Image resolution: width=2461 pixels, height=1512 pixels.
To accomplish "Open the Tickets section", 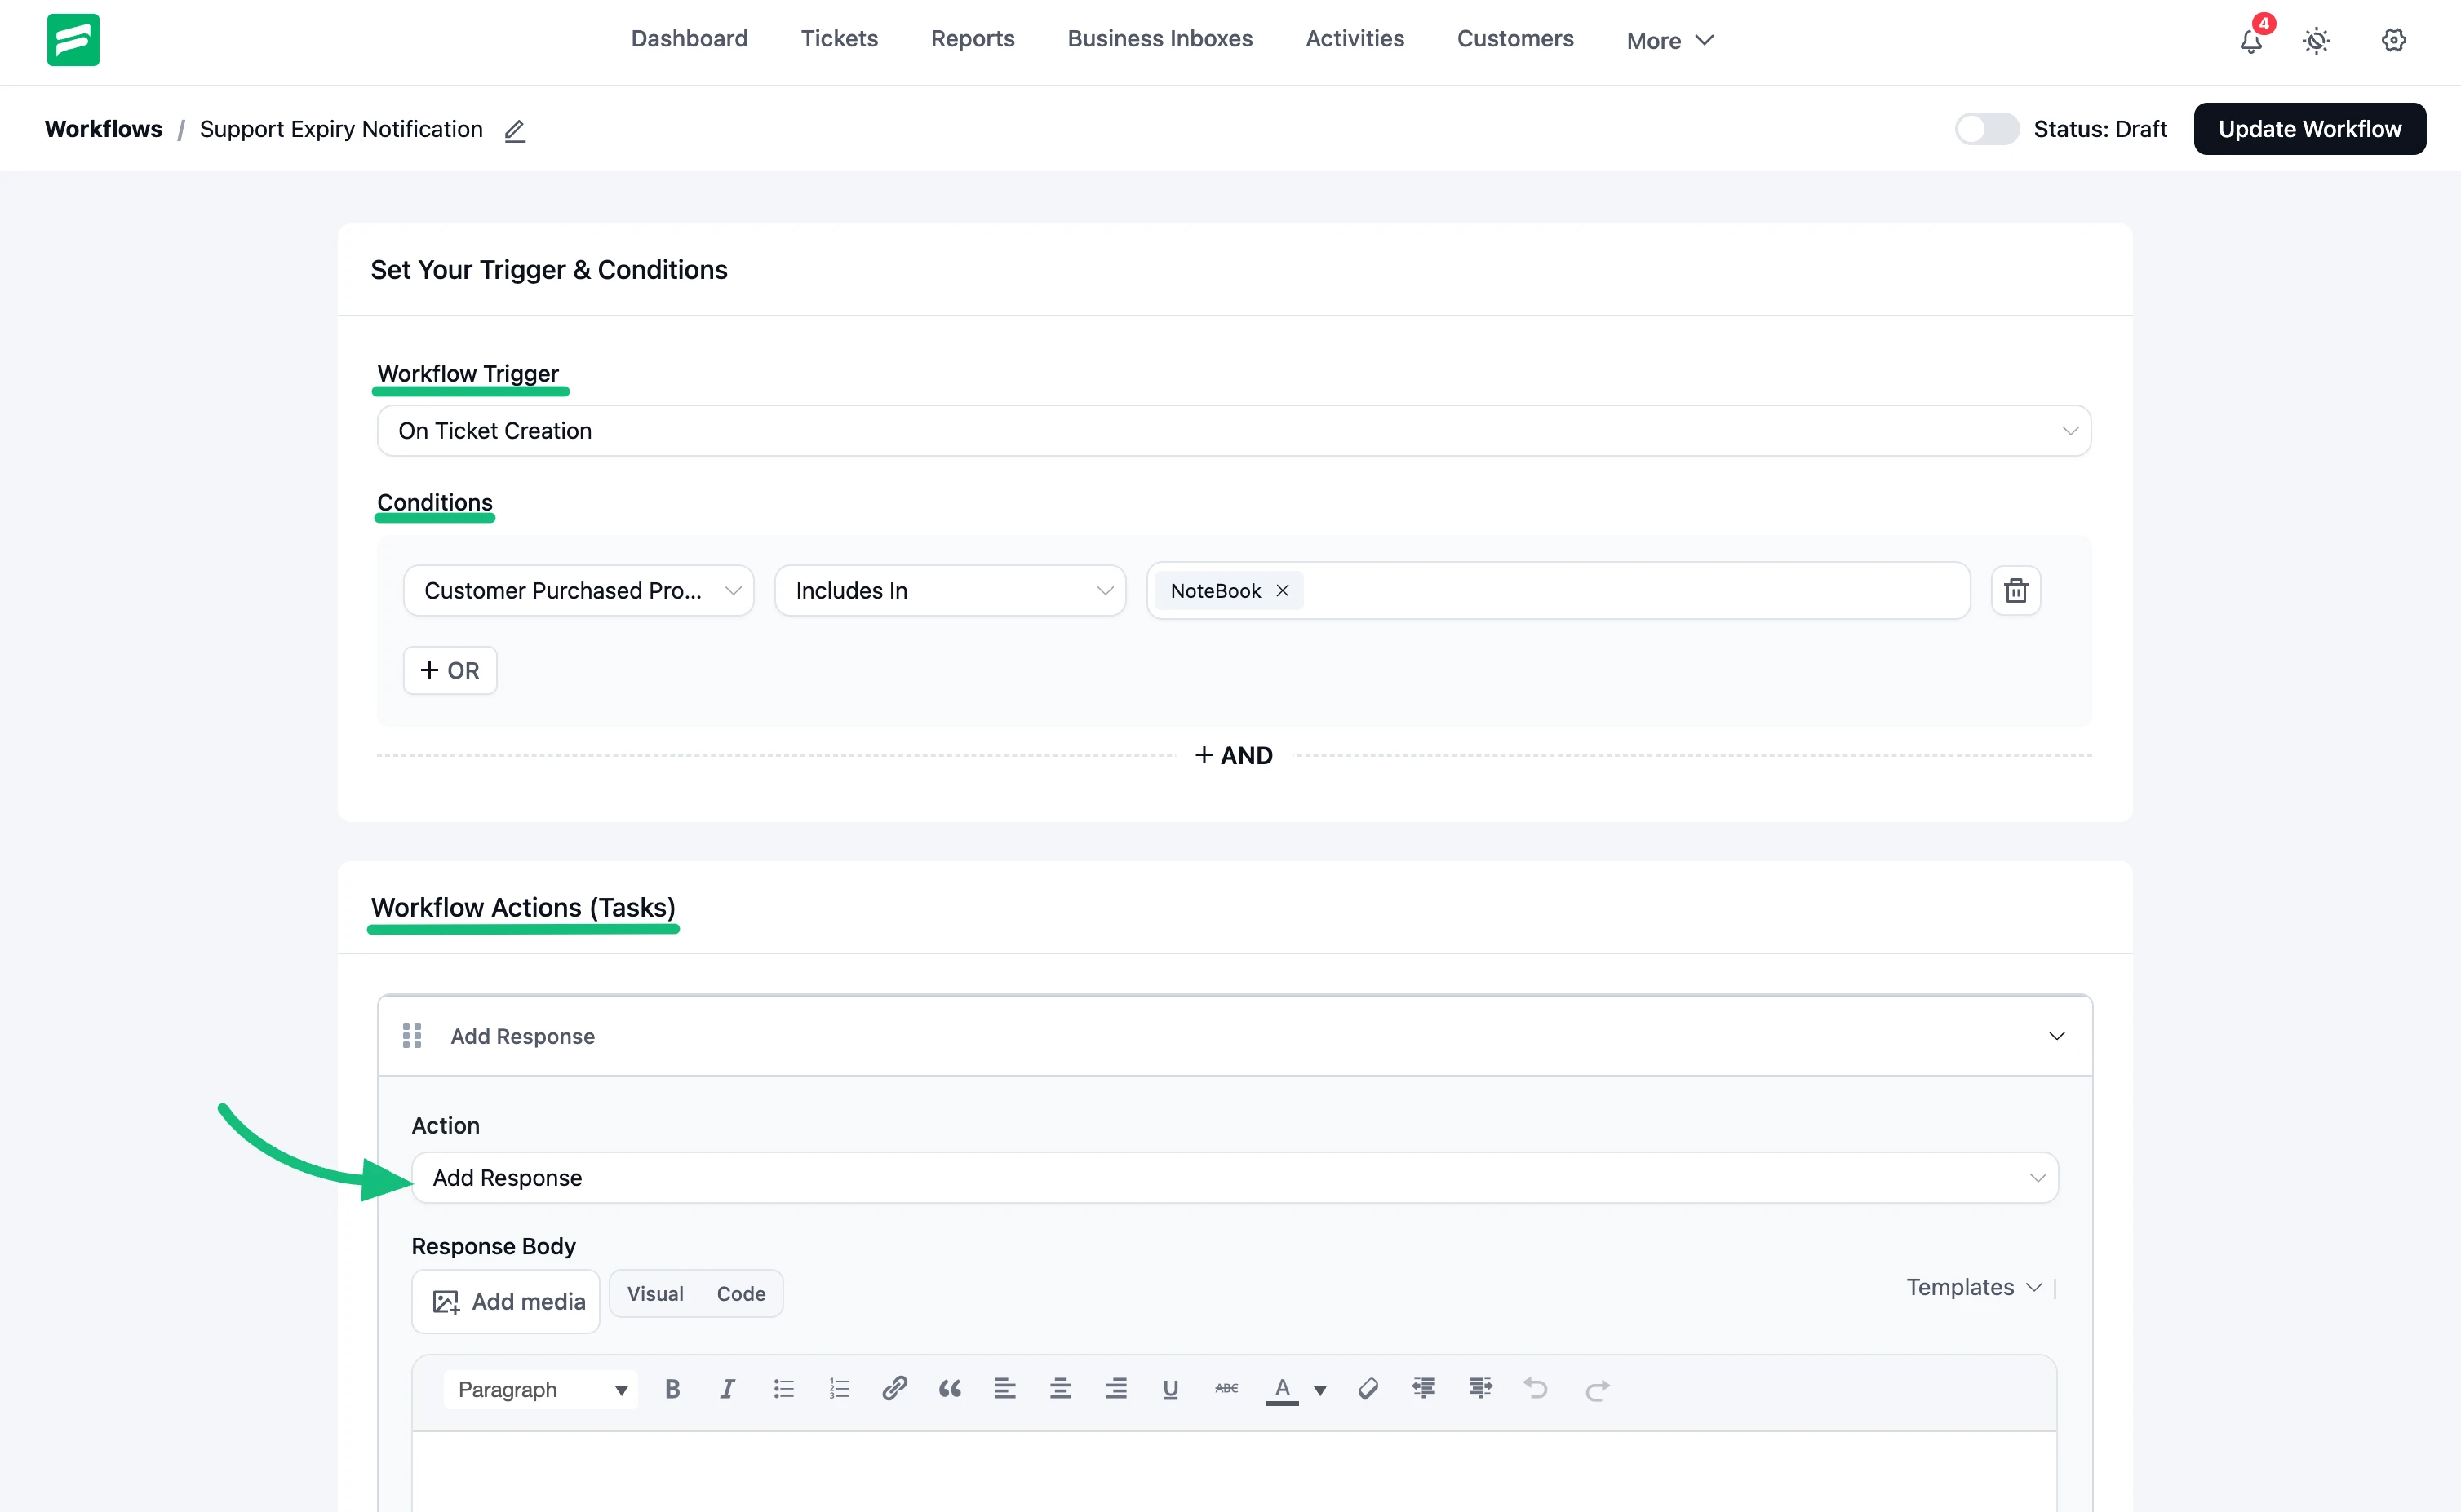I will (x=838, y=39).
